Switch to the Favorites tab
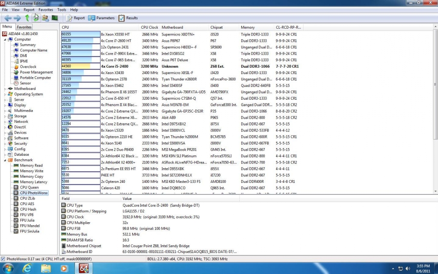The height and width of the screenshot is (274, 438). click(x=24, y=27)
